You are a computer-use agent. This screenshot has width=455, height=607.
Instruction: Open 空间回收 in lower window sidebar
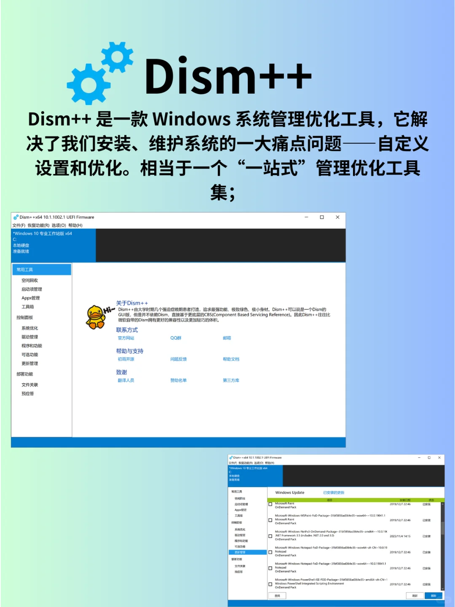click(240, 499)
